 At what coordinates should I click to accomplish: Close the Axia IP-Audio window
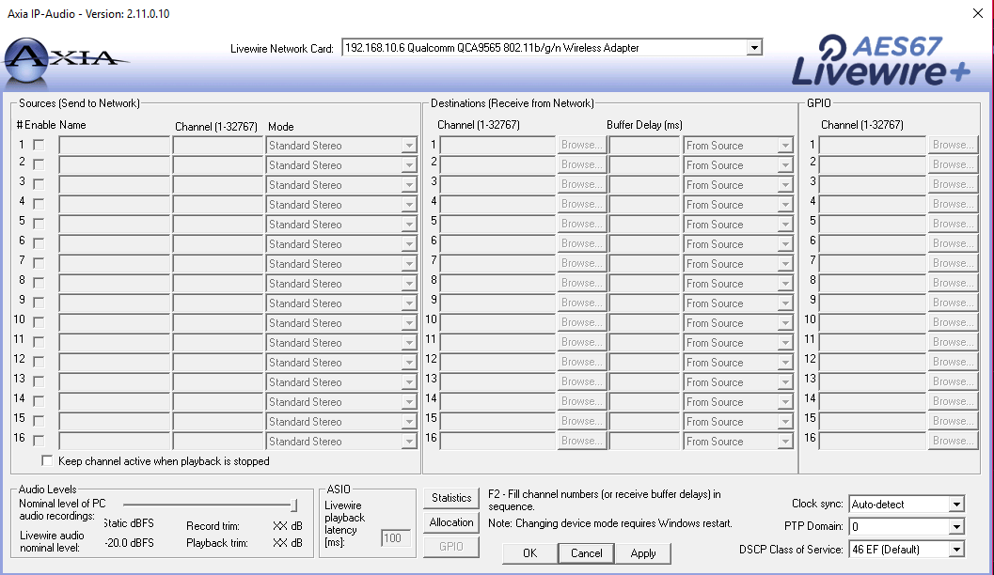[977, 13]
